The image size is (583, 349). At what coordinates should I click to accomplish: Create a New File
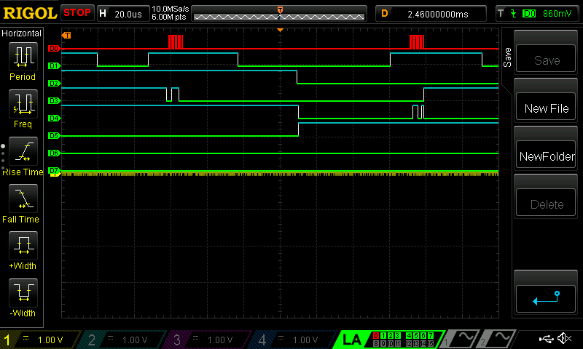[x=546, y=107]
